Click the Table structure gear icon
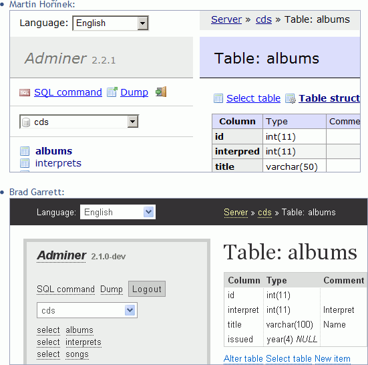 tap(291, 98)
